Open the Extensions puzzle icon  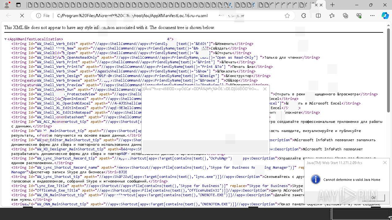coord(303,16)
